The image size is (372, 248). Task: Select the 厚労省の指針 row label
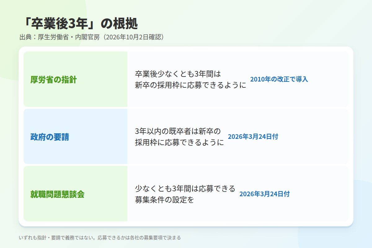54,80
